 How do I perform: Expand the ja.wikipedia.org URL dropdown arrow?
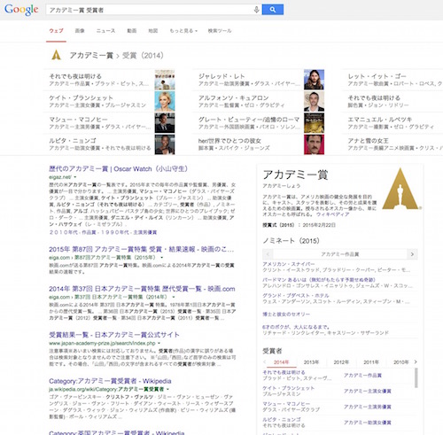click(x=167, y=389)
